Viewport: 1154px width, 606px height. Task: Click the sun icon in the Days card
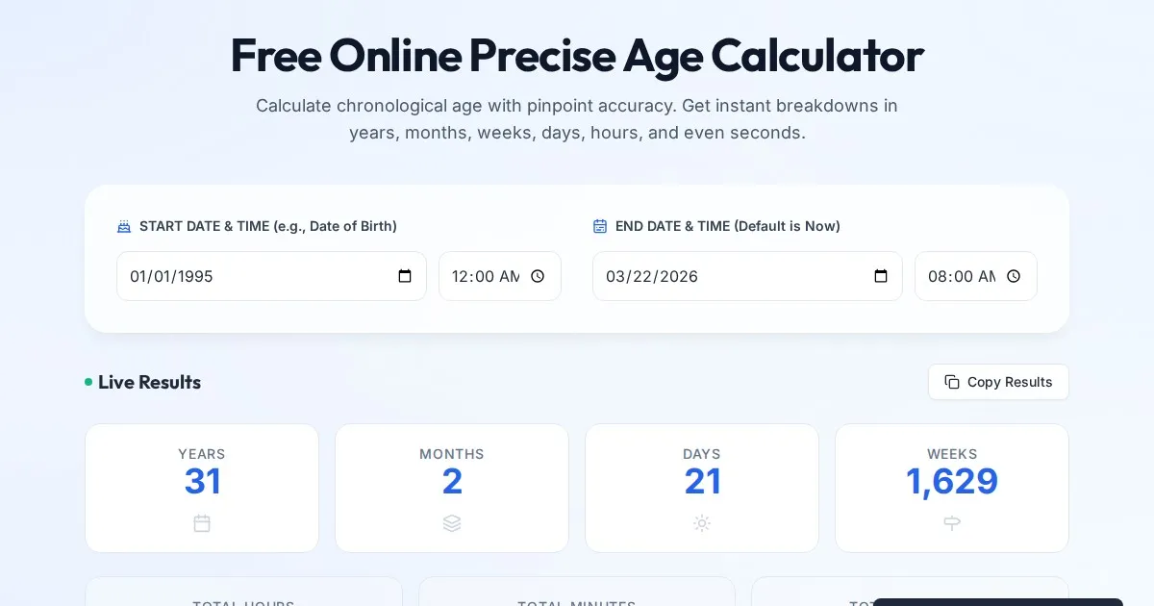(x=702, y=523)
